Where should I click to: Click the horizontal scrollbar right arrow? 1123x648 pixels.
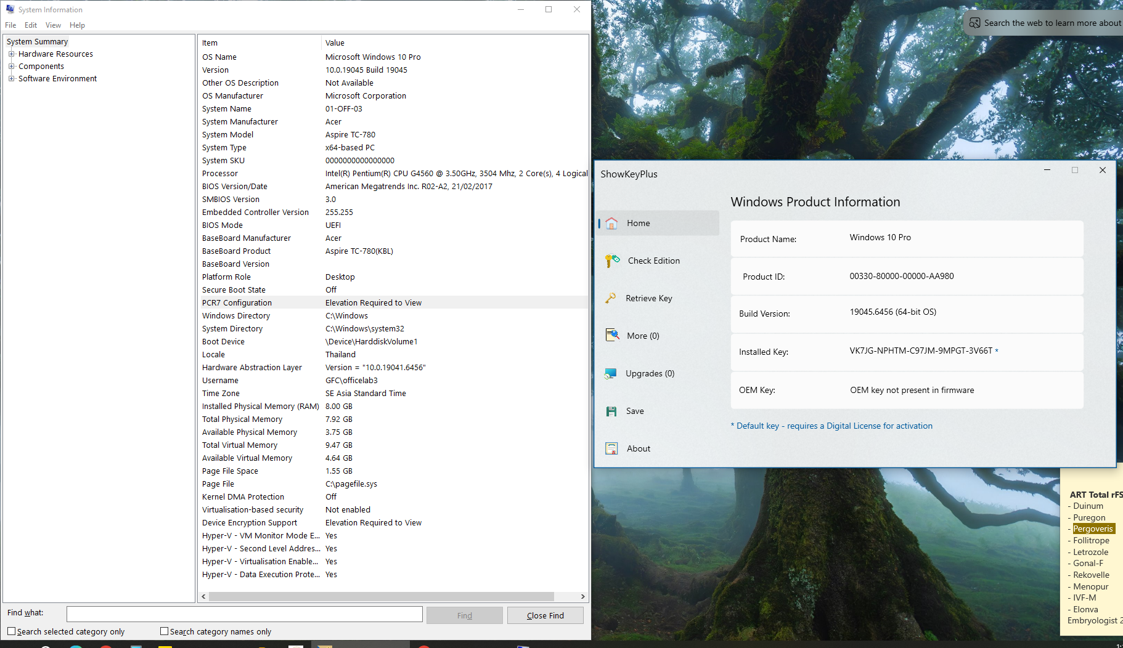582,596
